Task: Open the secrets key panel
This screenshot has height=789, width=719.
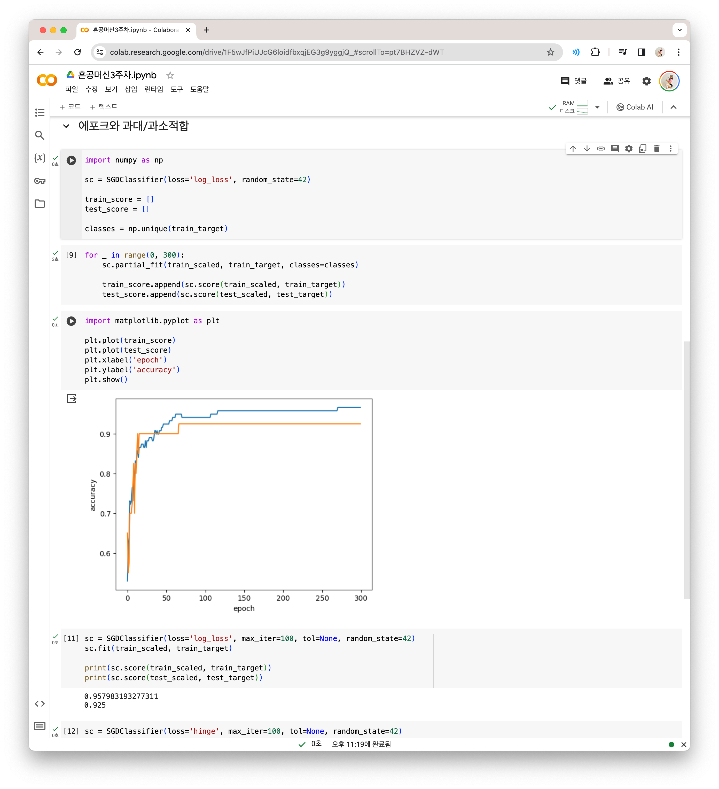Action: pos(40,181)
